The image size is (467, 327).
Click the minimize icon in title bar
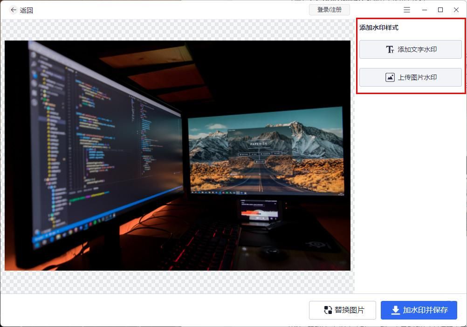click(x=425, y=10)
